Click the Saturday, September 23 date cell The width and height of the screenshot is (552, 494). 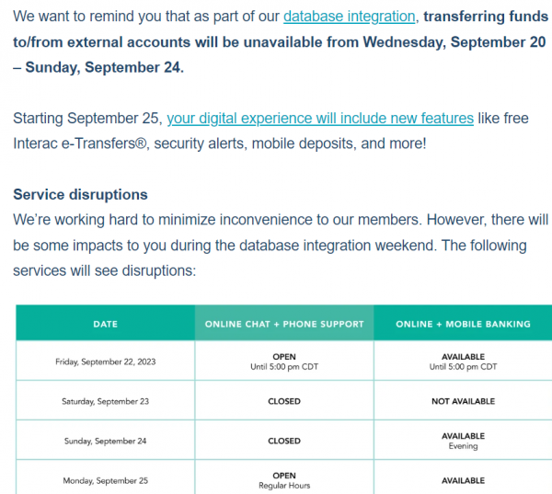point(105,401)
